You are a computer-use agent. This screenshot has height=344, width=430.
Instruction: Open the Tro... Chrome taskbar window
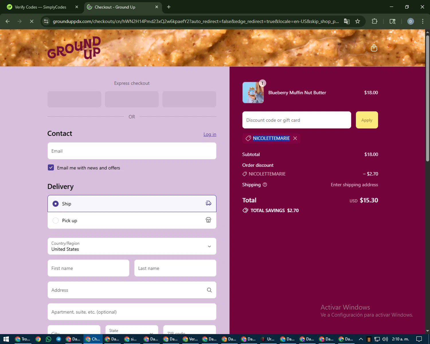[23, 339]
